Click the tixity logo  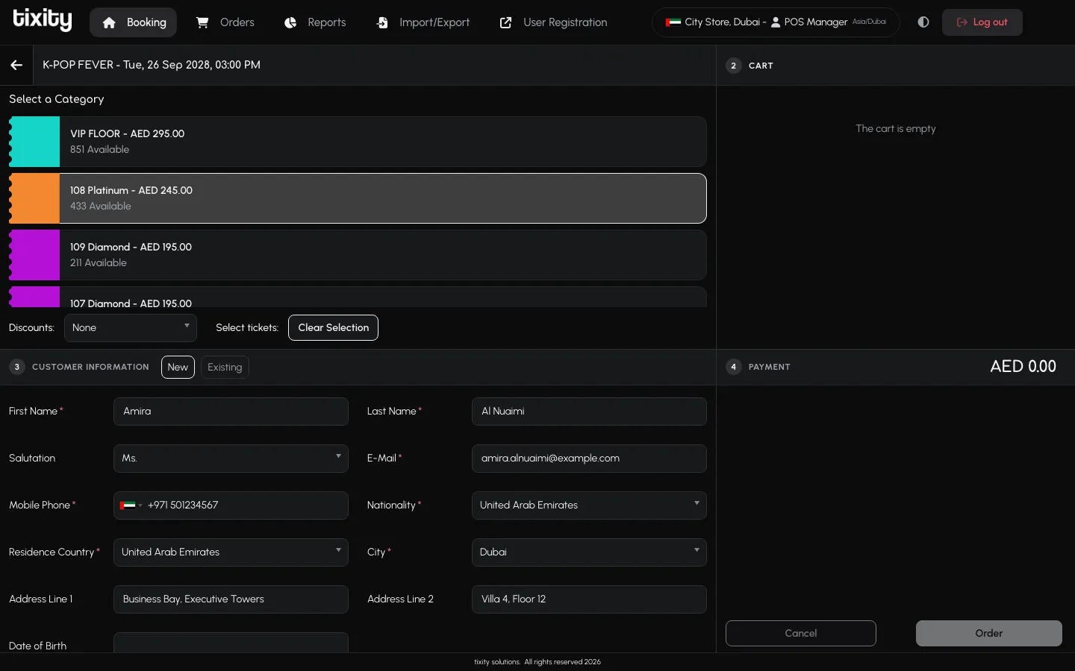pos(43,20)
